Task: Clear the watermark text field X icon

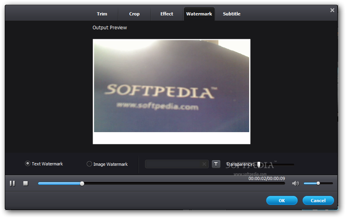Action: click(x=204, y=164)
